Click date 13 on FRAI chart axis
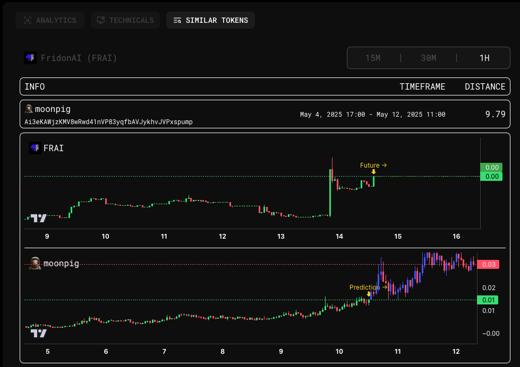Viewport: 520px width, 367px height. pyautogui.click(x=281, y=237)
